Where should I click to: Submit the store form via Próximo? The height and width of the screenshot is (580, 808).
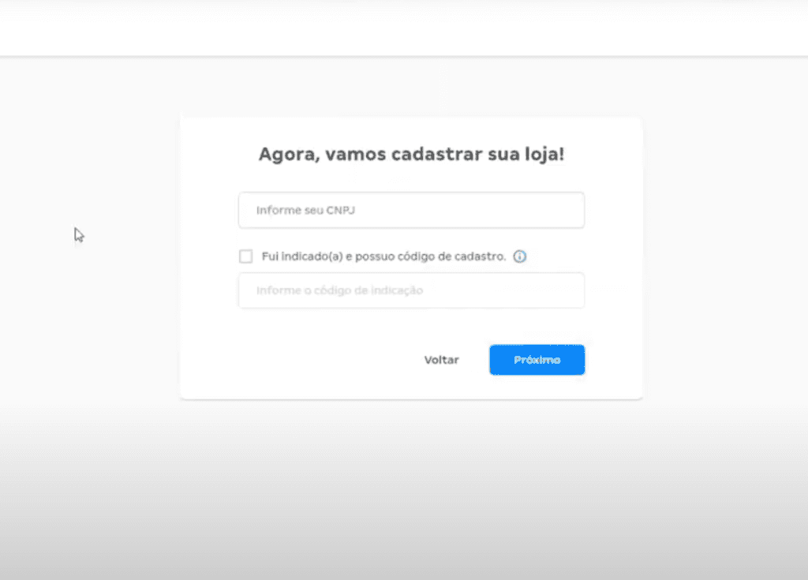point(537,360)
